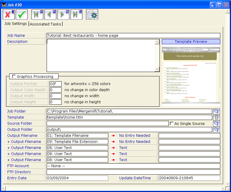Click the template preview thumbnail image

pyautogui.click(x=191, y=75)
